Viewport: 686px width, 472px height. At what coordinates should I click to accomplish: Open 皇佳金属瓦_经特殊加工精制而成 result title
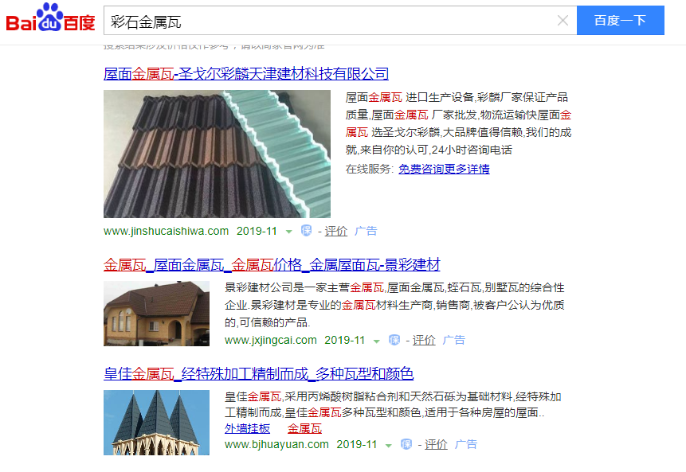point(259,373)
